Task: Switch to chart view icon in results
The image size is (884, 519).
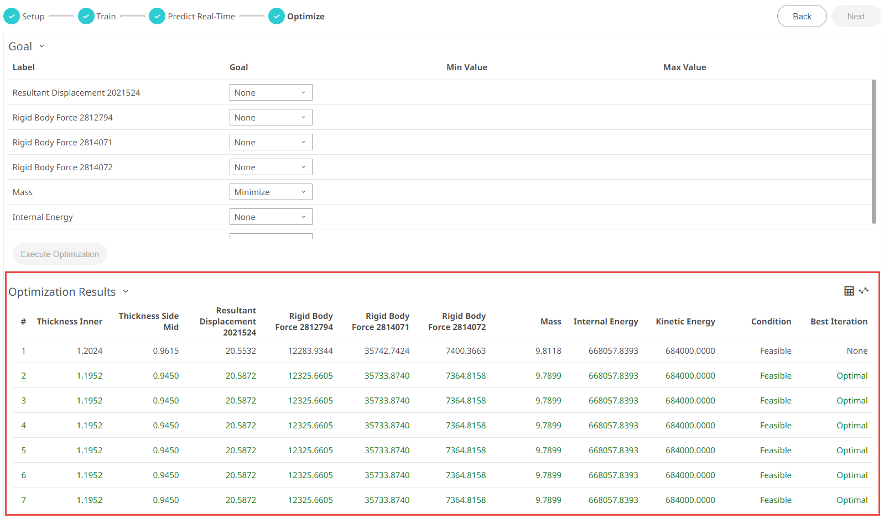Action: pos(864,291)
